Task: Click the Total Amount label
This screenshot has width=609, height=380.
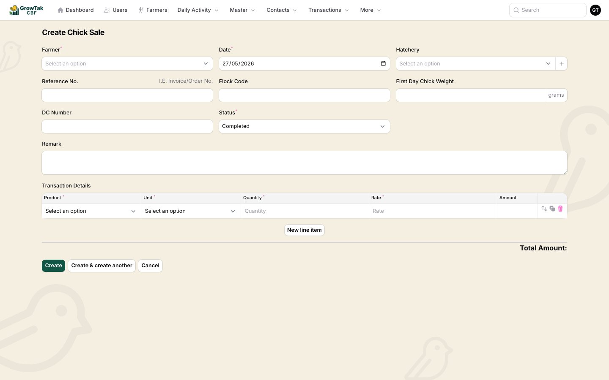Action: pyautogui.click(x=543, y=248)
